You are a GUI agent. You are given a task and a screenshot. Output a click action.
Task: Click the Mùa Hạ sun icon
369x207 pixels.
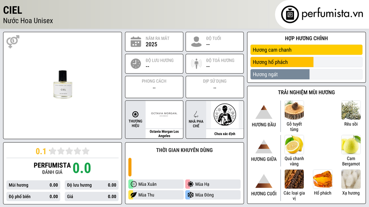[191, 184]
